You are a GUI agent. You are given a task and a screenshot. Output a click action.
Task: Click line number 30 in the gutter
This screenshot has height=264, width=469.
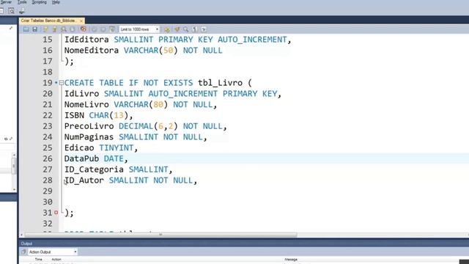pyautogui.click(x=47, y=202)
